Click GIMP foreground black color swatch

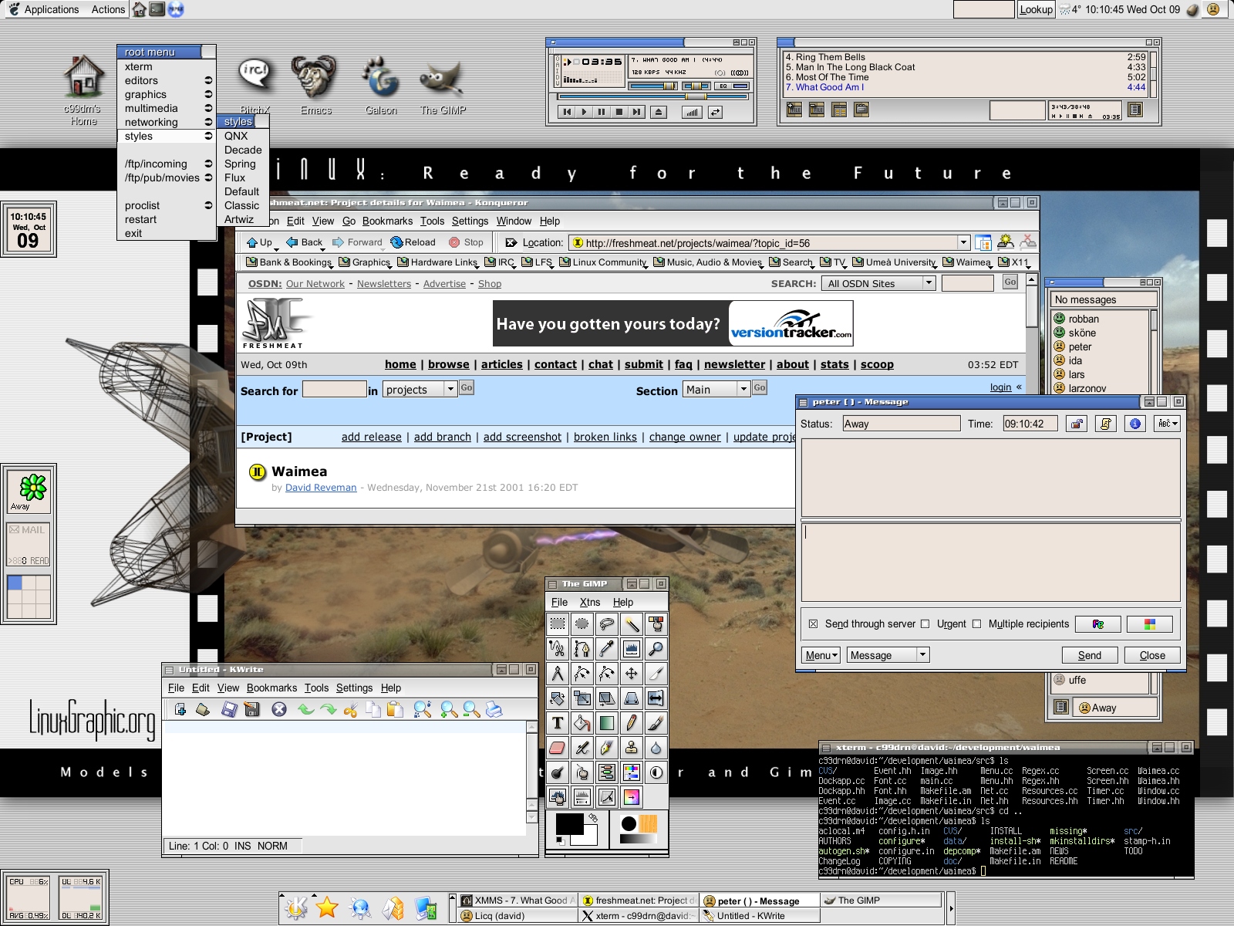(x=569, y=824)
